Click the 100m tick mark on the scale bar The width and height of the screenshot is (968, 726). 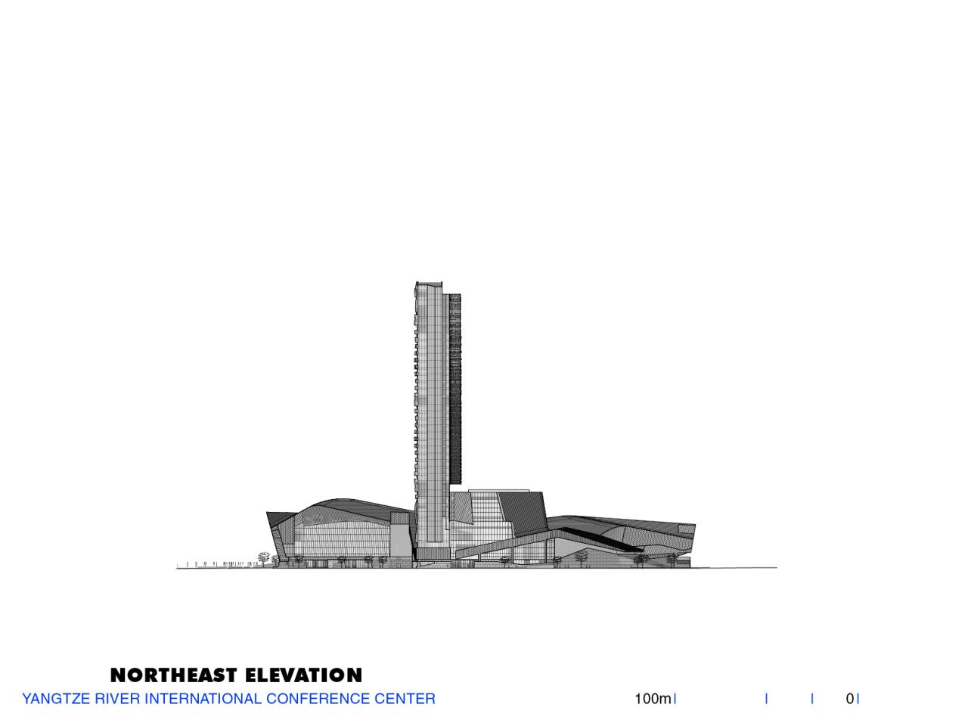tap(675, 699)
